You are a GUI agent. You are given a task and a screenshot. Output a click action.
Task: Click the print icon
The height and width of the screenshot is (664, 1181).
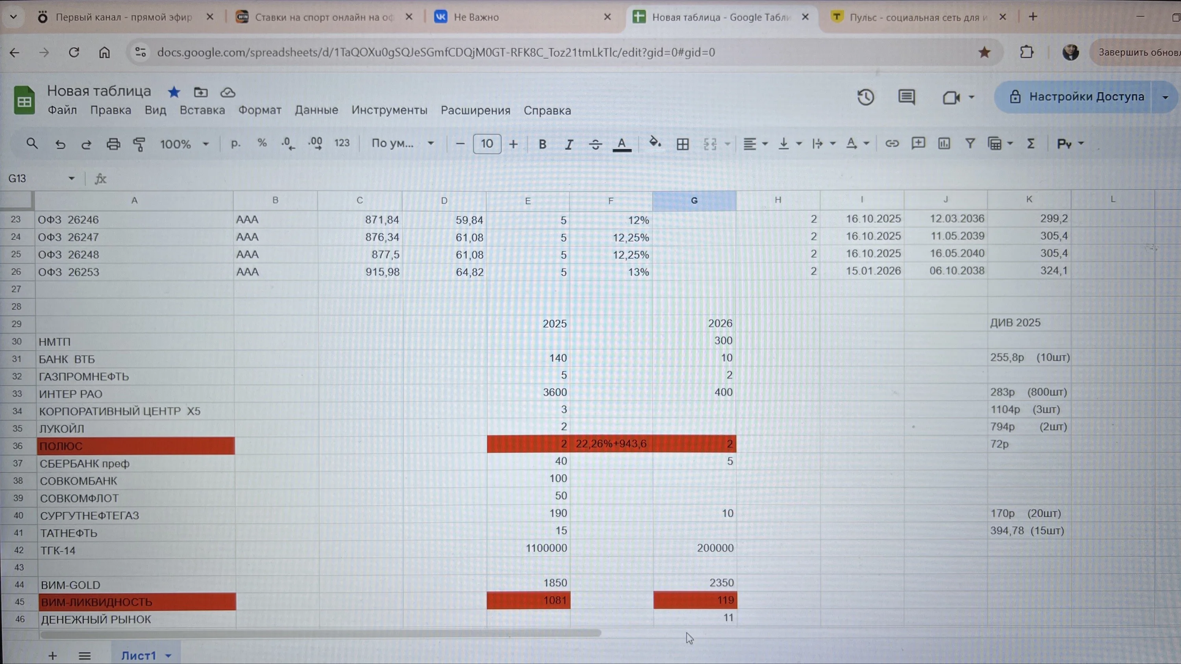pos(113,144)
